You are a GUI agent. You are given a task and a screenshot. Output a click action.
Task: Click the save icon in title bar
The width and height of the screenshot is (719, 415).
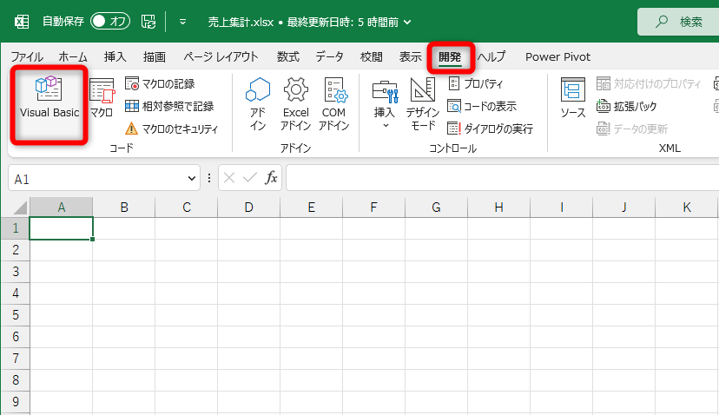tap(148, 22)
